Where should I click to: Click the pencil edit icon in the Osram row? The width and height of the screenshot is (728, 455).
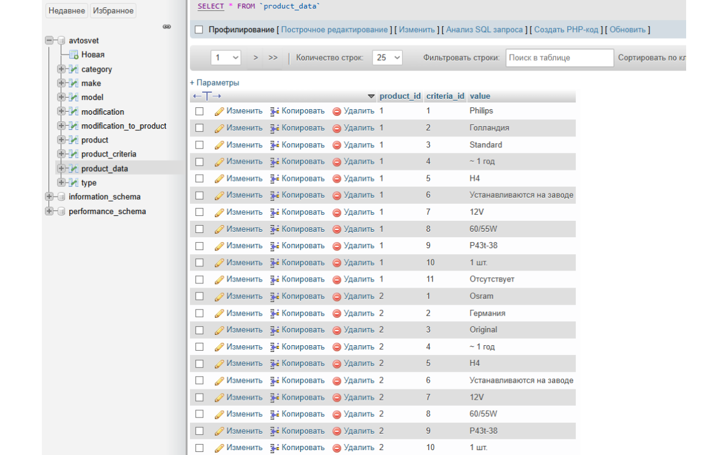point(219,297)
